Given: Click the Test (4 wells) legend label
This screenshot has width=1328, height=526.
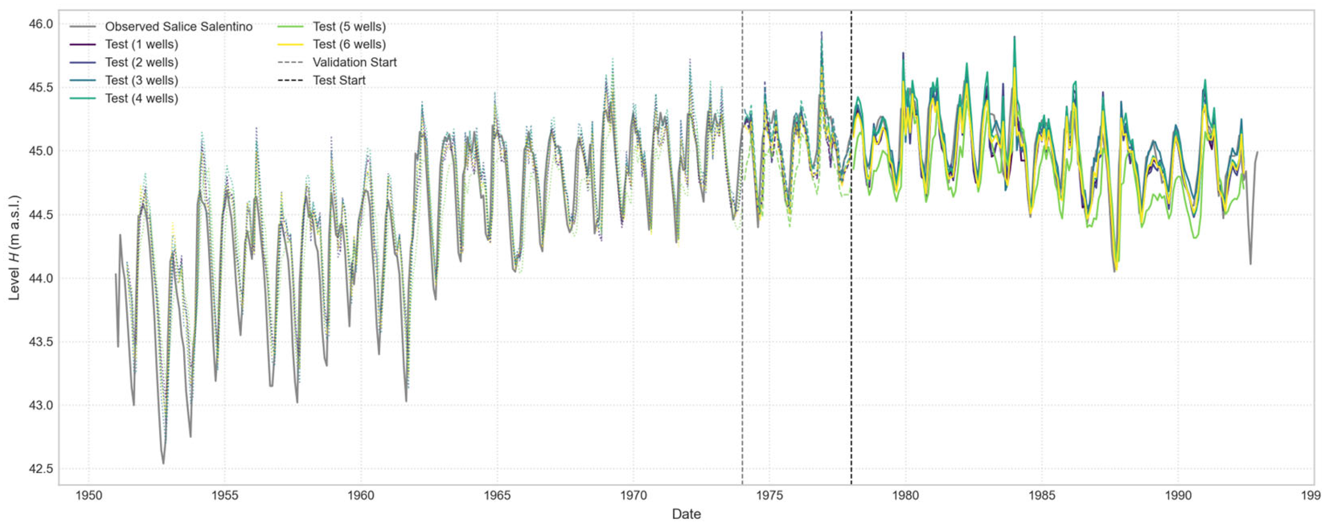Looking at the screenshot, I should [142, 98].
